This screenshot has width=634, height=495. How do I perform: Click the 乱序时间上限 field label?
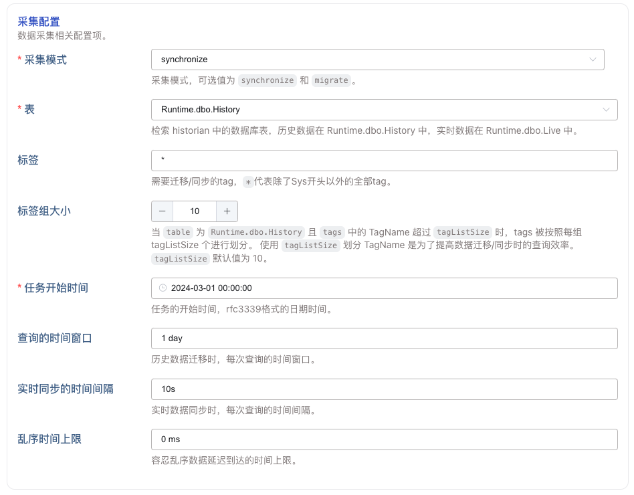tap(49, 439)
